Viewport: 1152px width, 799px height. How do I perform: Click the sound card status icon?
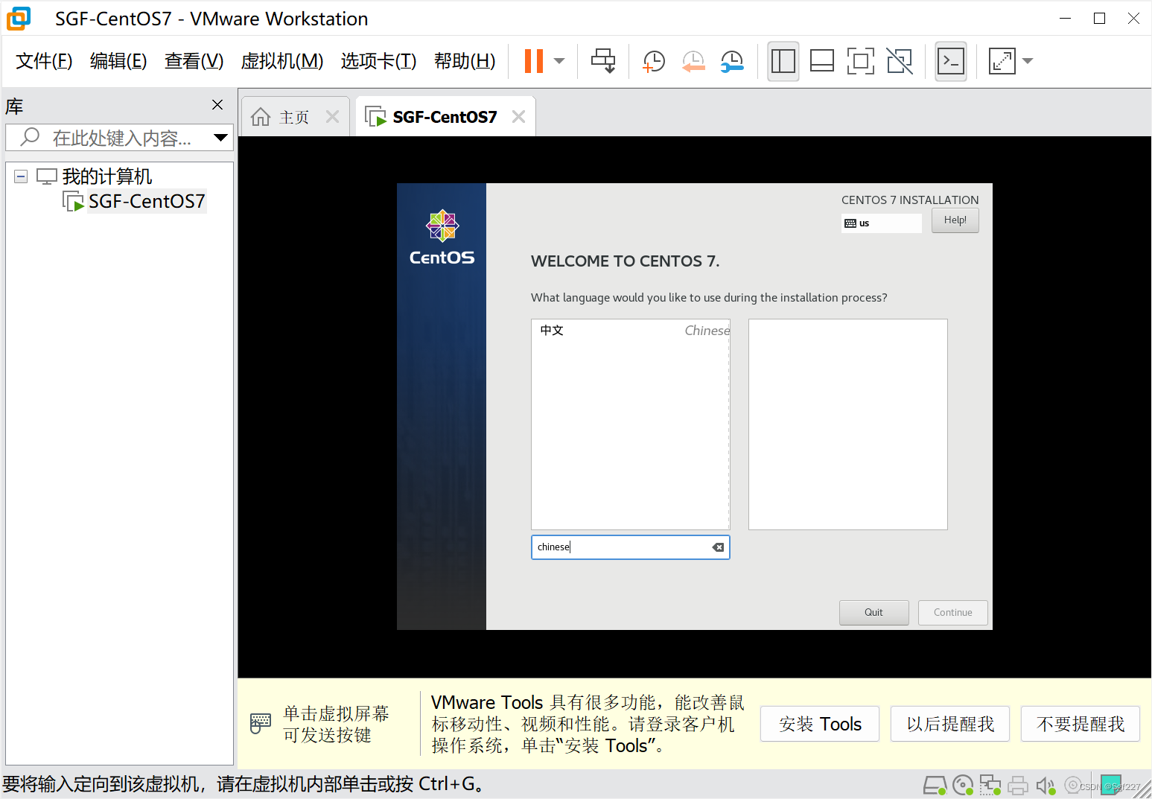coord(1046,786)
